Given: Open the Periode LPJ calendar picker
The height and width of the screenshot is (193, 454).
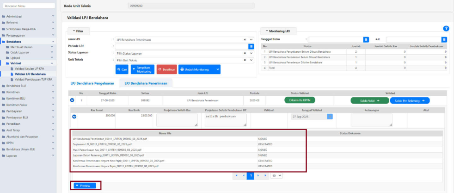Looking at the screenshot, I should click(252, 46).
